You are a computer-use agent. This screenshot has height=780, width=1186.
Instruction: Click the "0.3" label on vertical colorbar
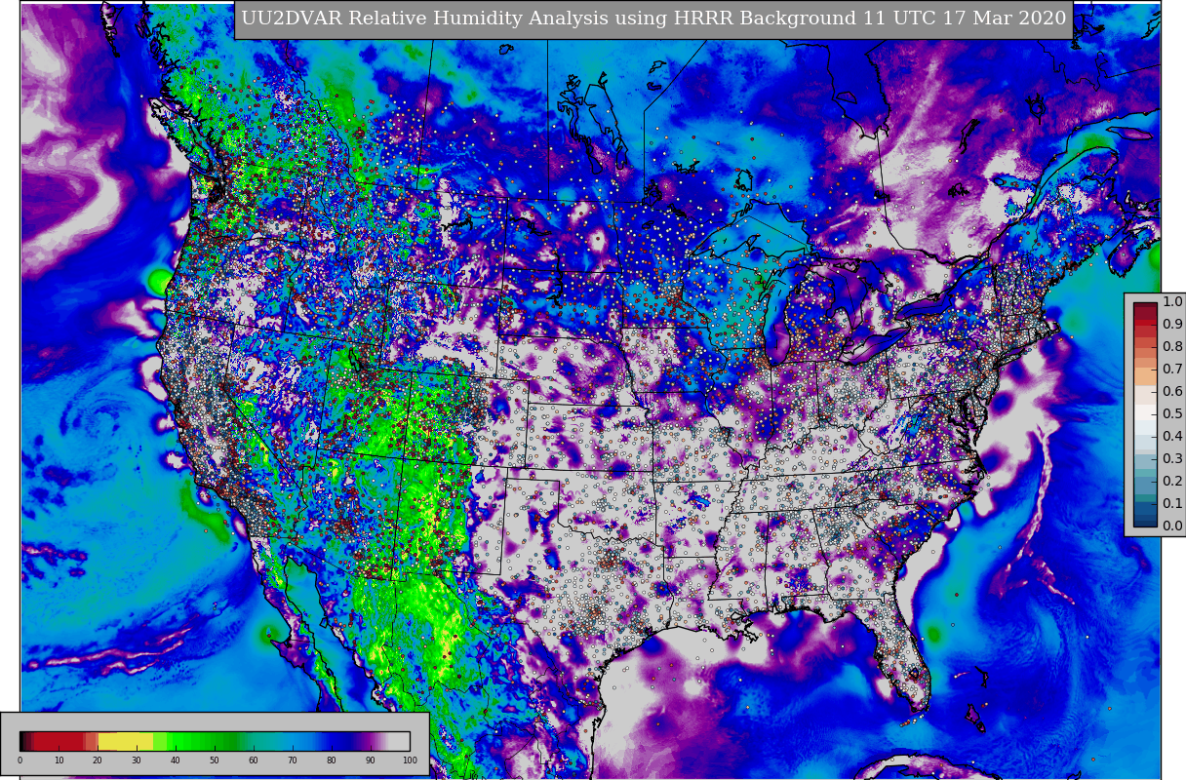click(x=1172, y=458)
